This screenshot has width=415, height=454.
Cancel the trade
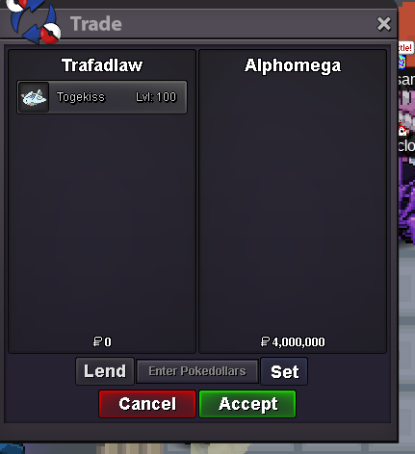tap(147, 404)
